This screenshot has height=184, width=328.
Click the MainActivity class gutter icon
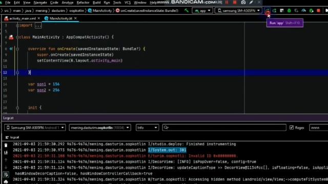pyautogui.click(x=11, y=37)
